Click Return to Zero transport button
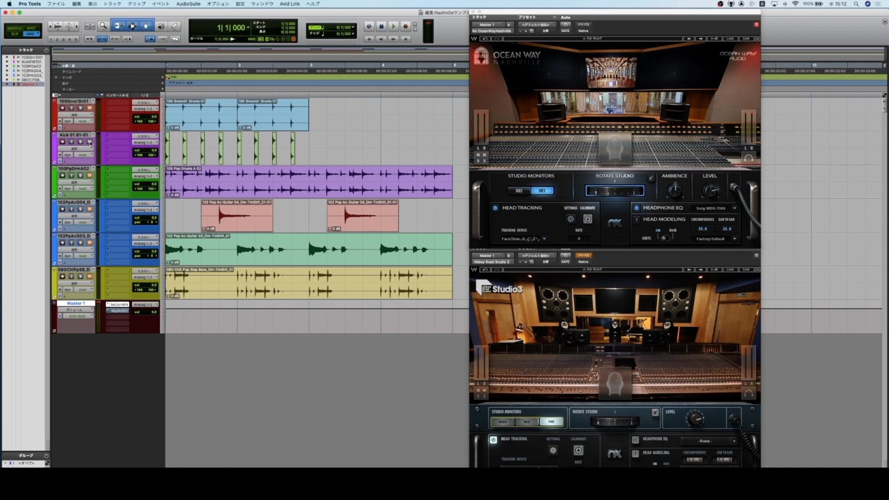 tap(369, 39)
